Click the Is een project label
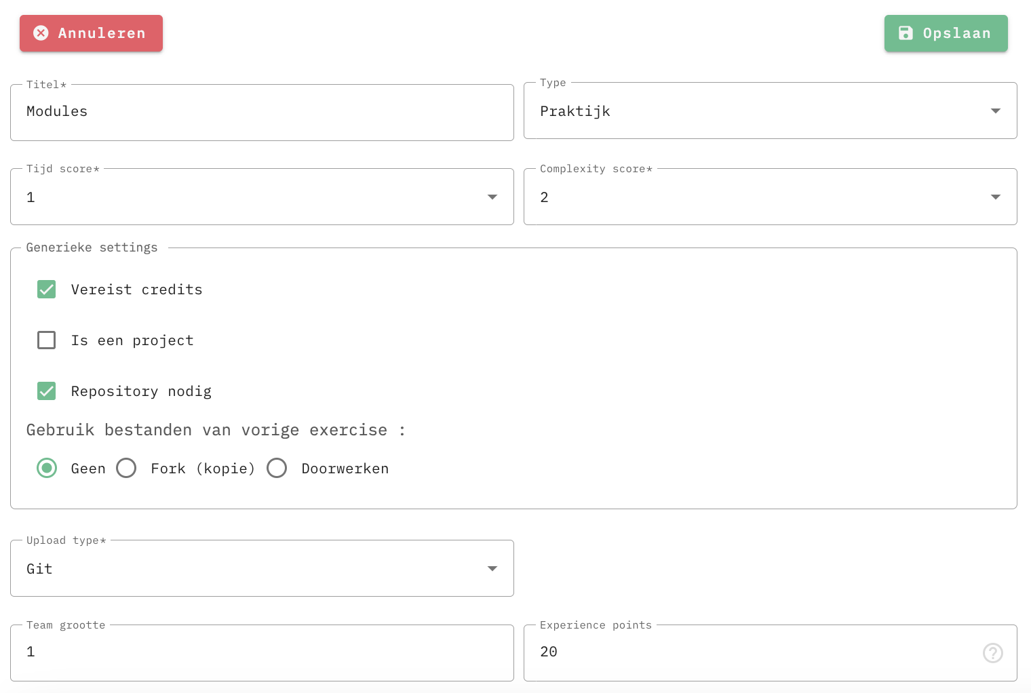Screen dimensions: 1031x693 (132, 340)
